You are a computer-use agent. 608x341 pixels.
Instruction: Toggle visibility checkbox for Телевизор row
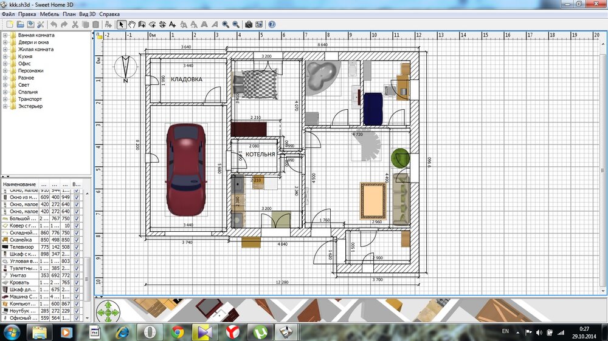(77, 247)
